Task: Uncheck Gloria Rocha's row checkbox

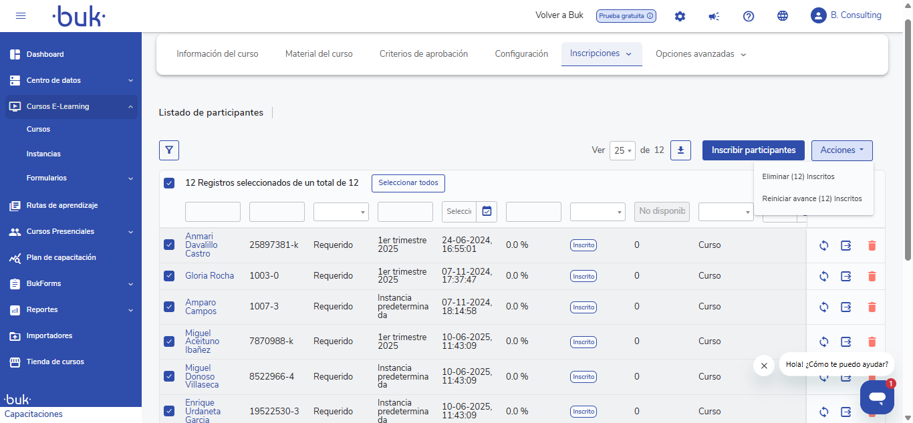Action: 169,276
